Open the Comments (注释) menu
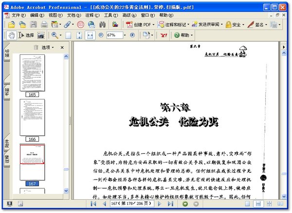Image resolution: width=292 pixels, height=213 pixels. [92, 15]
